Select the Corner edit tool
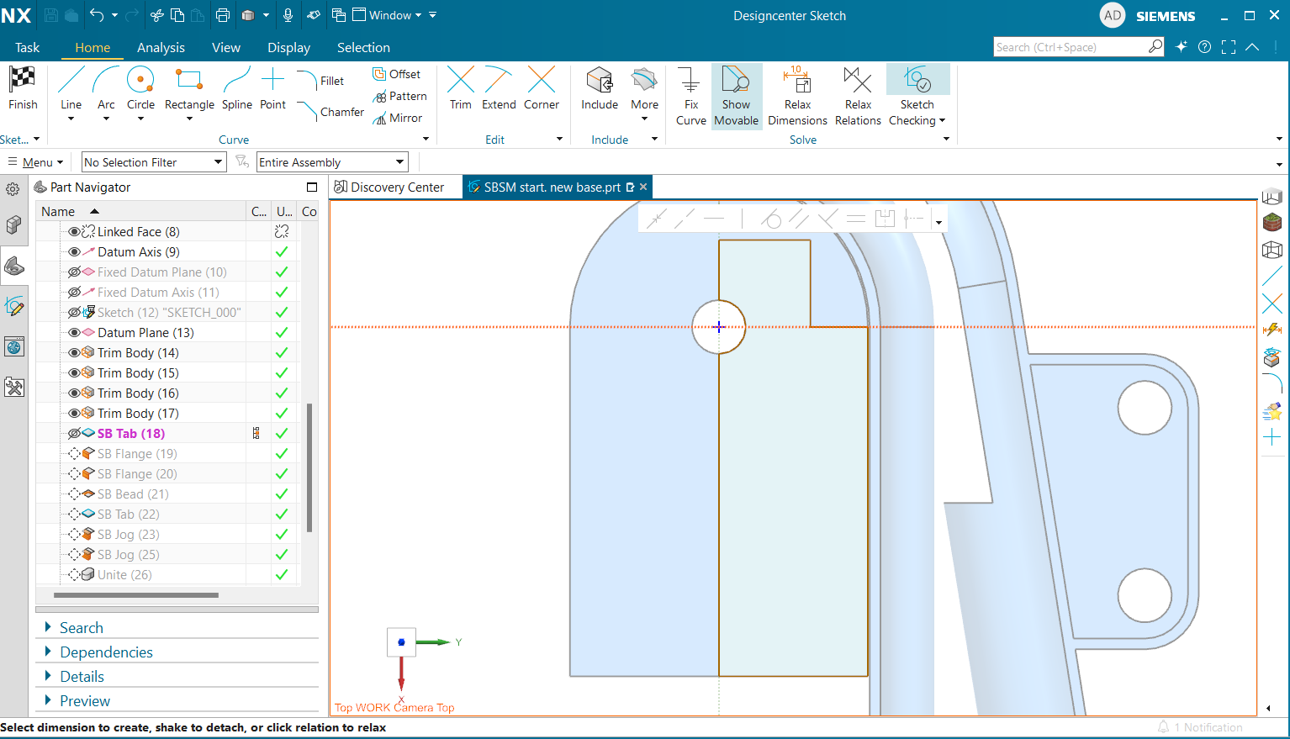This screenshot has width=1290, height=739. [542, 88]
